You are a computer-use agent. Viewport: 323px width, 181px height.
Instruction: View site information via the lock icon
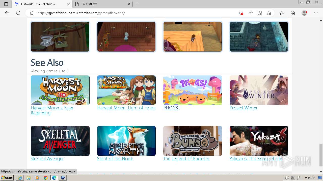32,13
